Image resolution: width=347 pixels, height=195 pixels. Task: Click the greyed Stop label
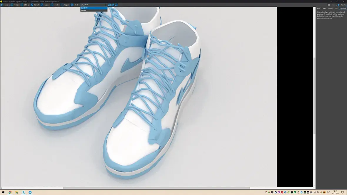click(x=333, y=5)
